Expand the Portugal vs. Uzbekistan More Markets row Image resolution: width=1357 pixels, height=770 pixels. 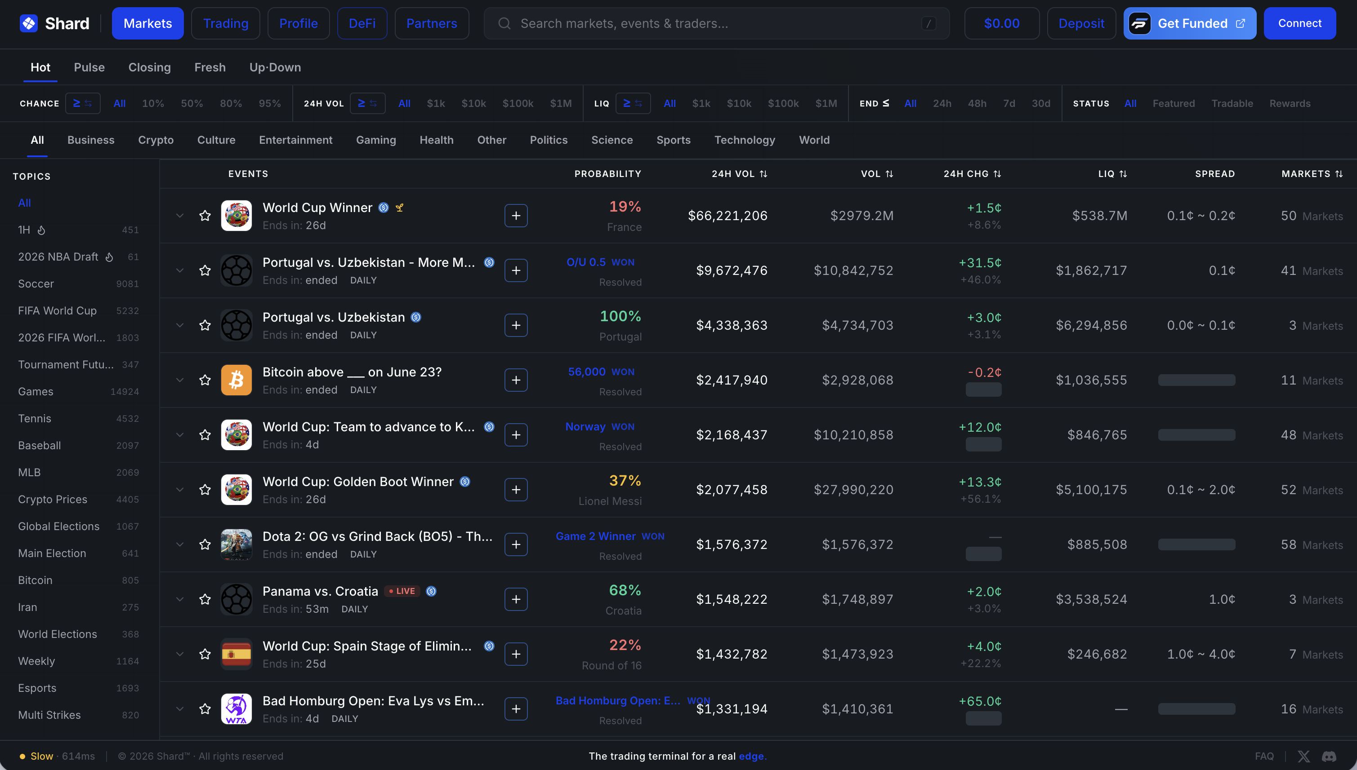coord(180,270)
